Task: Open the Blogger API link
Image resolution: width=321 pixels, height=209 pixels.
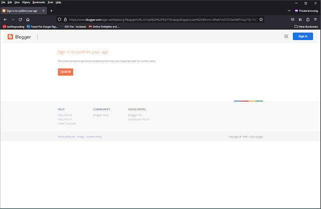Action: click(x=135, y=115)
